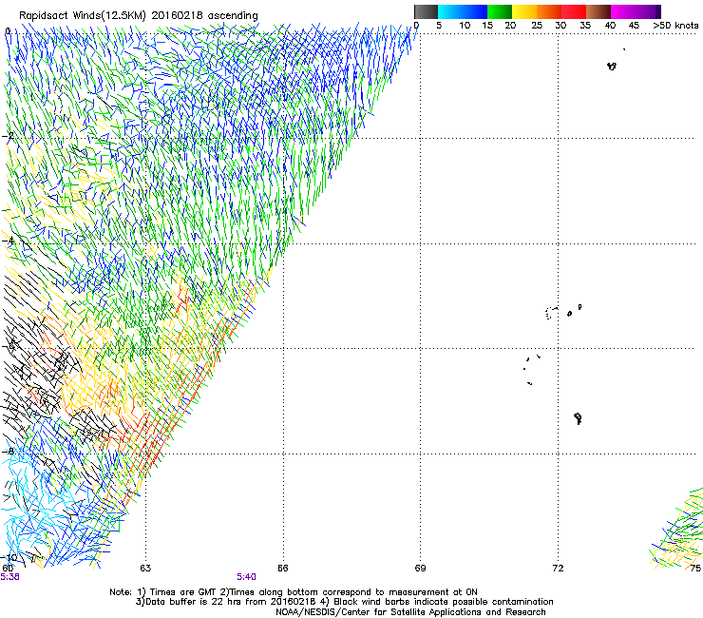Click the '-2' latitude axis label
The width and height of the screenshot is (703, 618).
(x=9, y=136)
